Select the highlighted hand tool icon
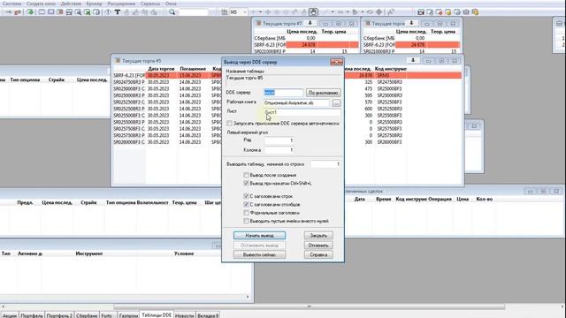566x318 pixels. [313, 12]
